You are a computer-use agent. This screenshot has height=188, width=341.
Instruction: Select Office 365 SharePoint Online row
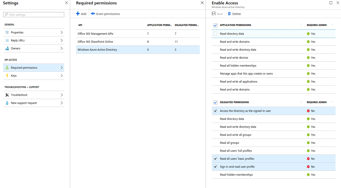(x=138, y=42)
